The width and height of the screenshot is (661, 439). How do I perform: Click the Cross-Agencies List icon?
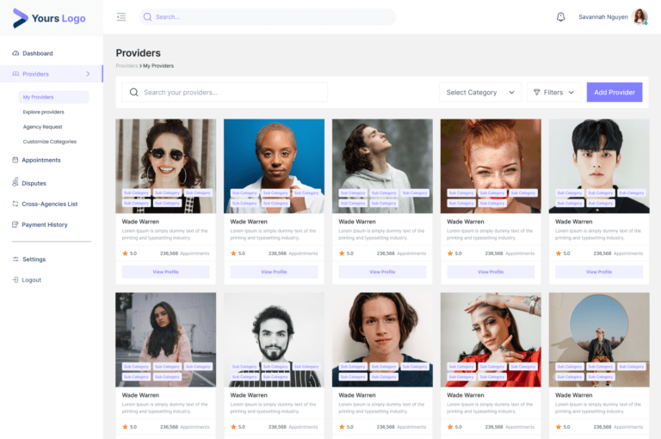(15, 204)
